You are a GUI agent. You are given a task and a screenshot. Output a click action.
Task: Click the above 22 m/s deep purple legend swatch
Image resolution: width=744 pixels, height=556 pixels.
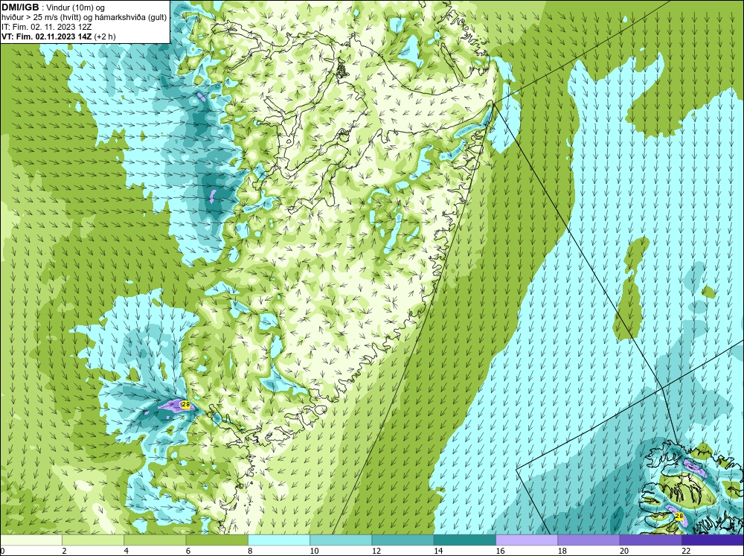[x=713, y=540]
